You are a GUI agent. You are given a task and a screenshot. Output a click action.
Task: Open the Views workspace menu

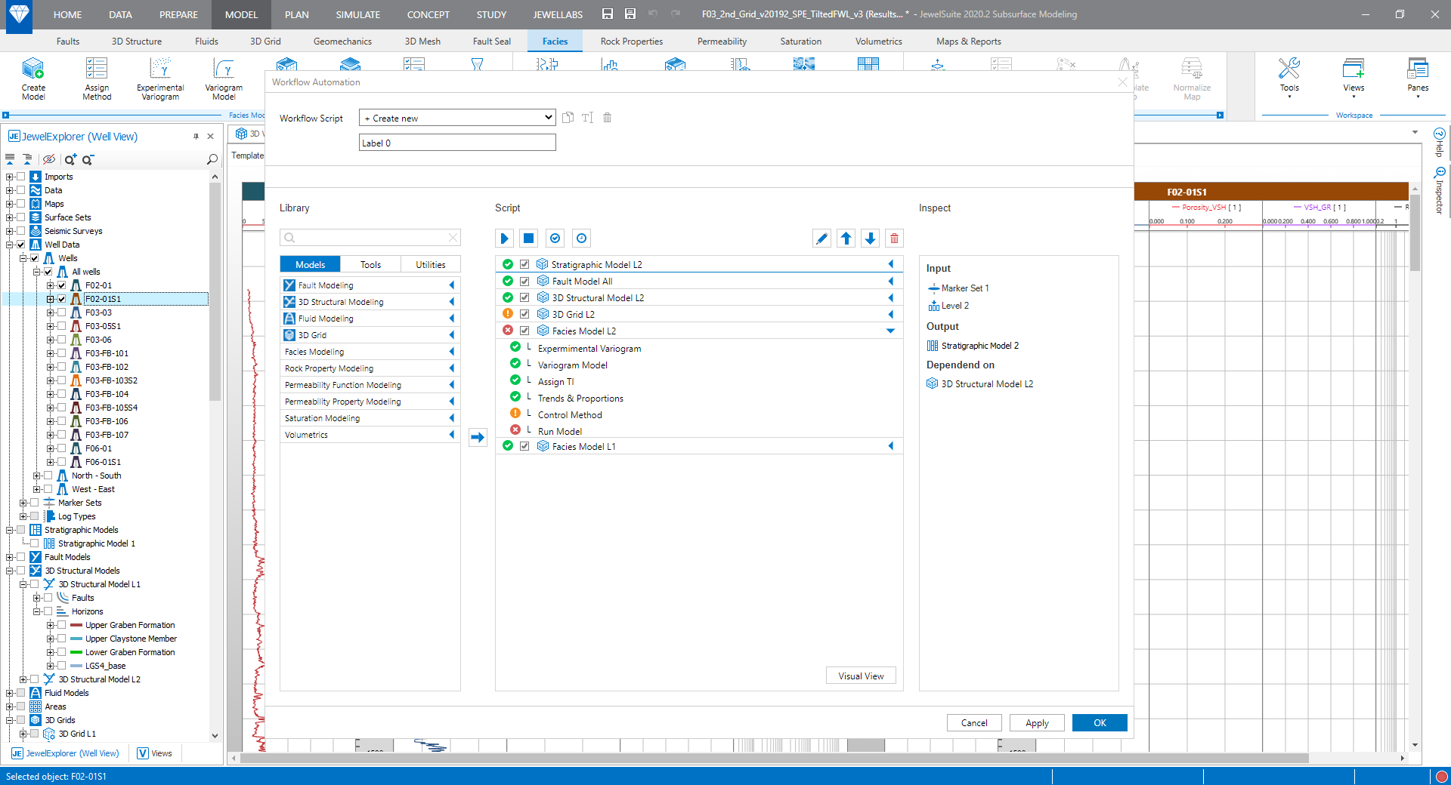tap(1354, 77)
